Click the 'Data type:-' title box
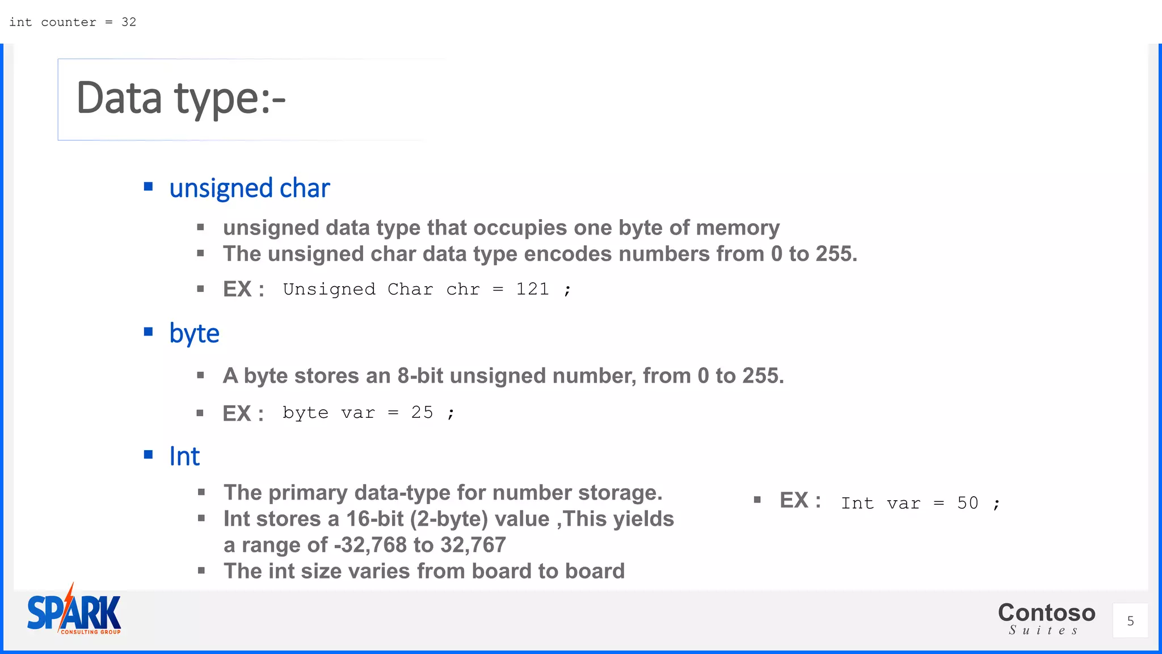The width and height of the screenshot is (1162, 654). point(250,99)
